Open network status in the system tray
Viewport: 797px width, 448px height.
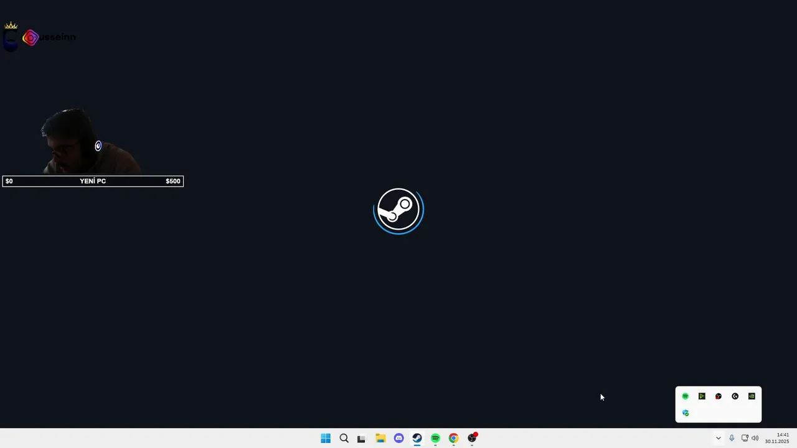745,438
